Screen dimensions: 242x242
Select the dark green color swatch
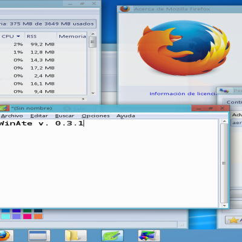click(x=27, y=211)
